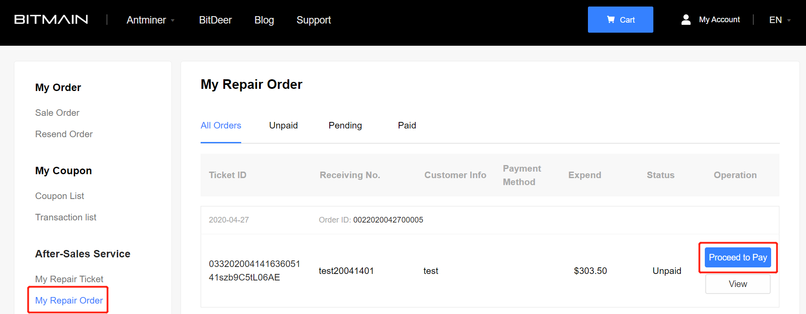This screenshot has height=314, width=806.
Task: Open Sale Order in the sidebar
Action: click(x=57, y=113)
